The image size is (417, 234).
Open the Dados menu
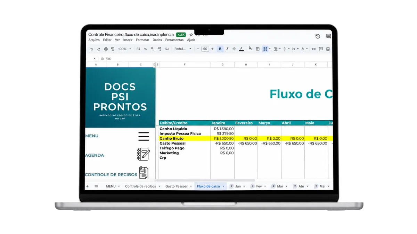tap(157, 40)
